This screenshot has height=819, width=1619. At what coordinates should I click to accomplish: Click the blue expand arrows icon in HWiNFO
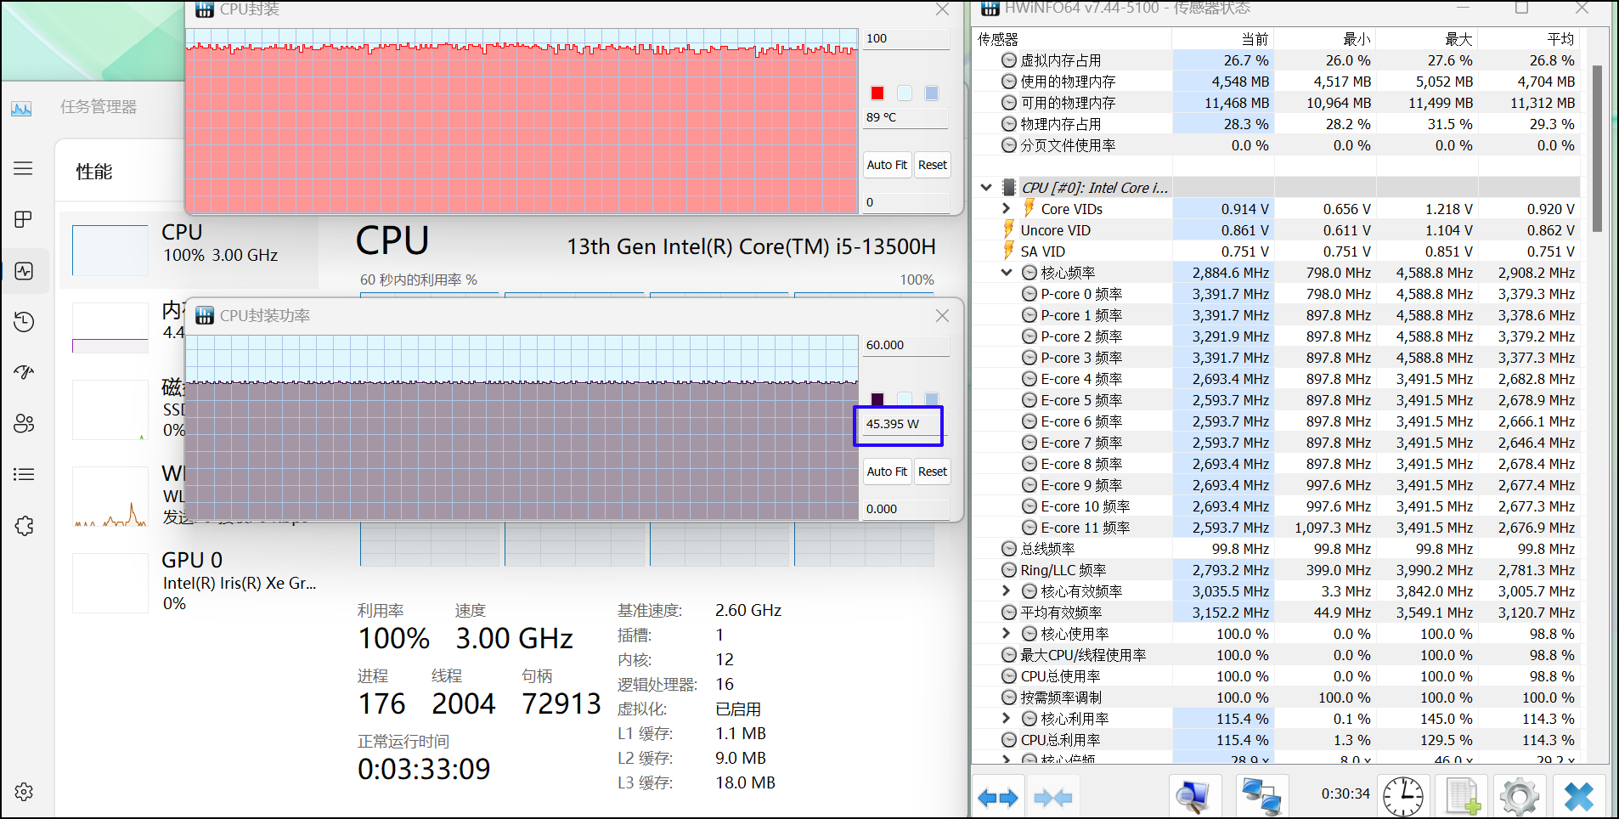click(997, 797)
